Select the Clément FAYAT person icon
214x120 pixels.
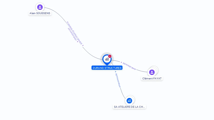tap(152, 72)
